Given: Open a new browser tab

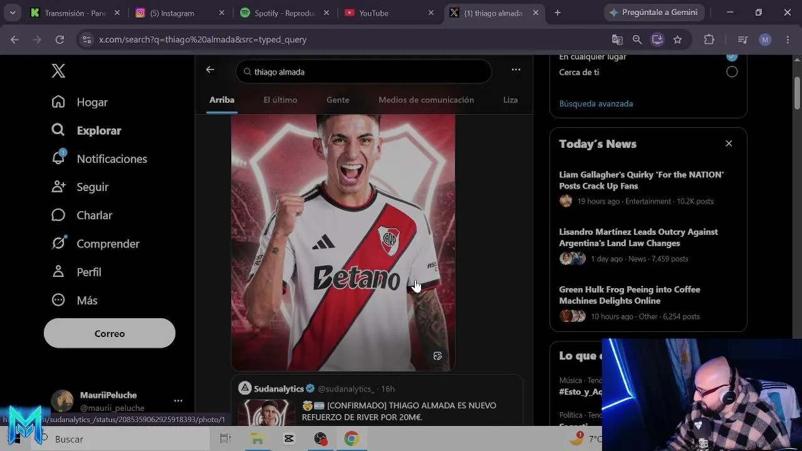Looking at the screenshot, I should (x=558, y=13).
